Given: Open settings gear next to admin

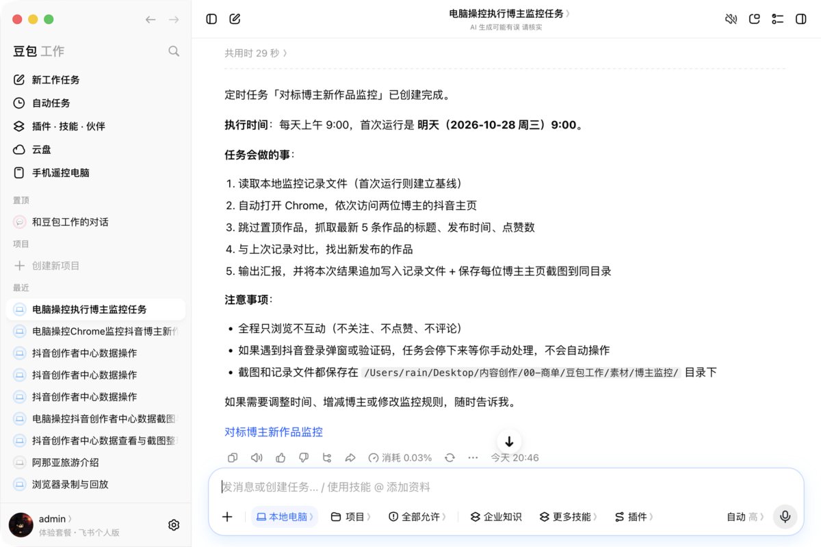Looking at the screenshot, I should point(174,525).
